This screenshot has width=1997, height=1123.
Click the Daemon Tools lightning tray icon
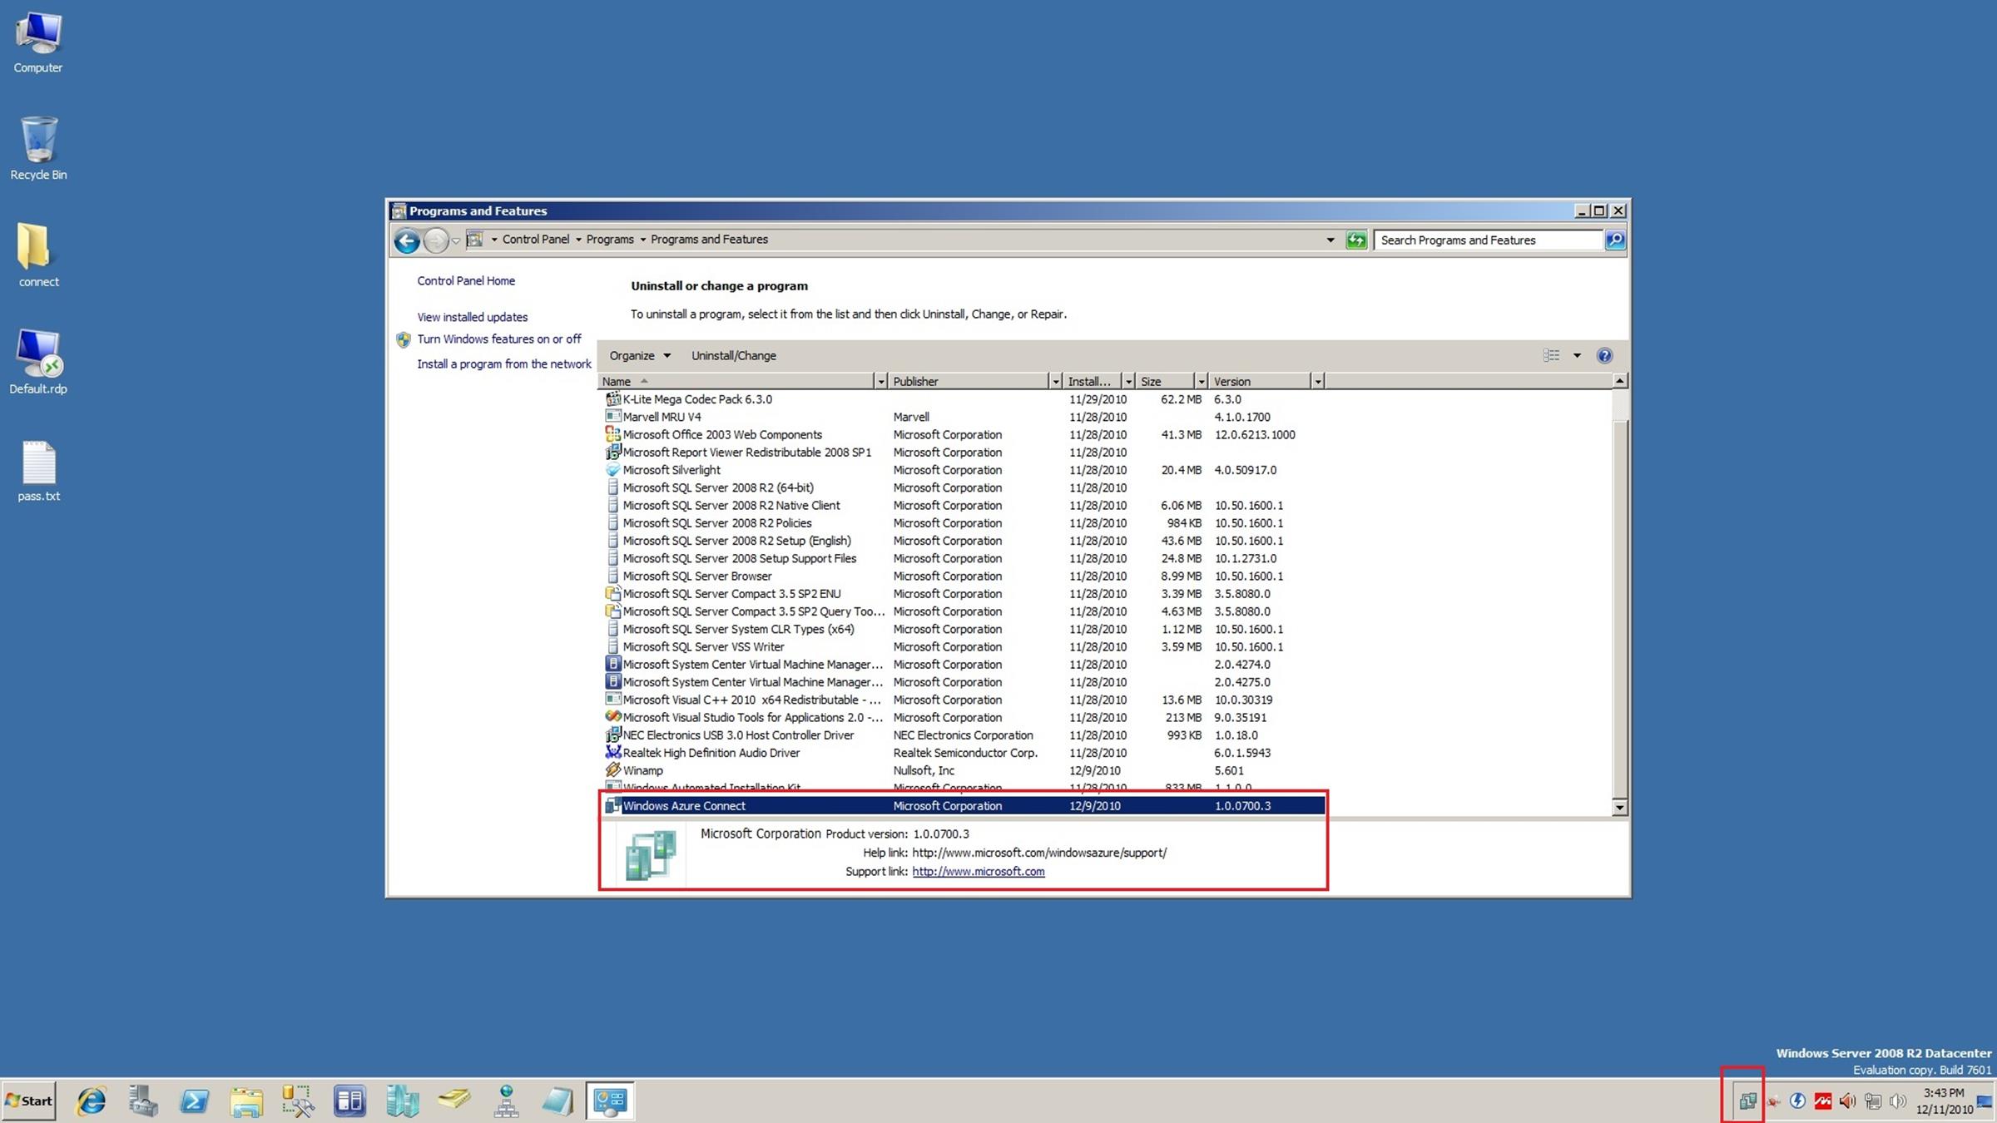(1797, 1101)
